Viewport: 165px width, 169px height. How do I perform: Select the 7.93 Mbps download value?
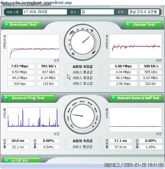[21, 66]
